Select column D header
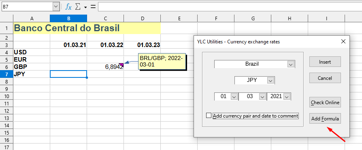 coord(142,19)
